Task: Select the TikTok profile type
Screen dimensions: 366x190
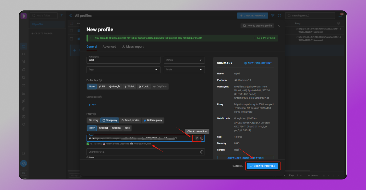Action: pos(129,86)
